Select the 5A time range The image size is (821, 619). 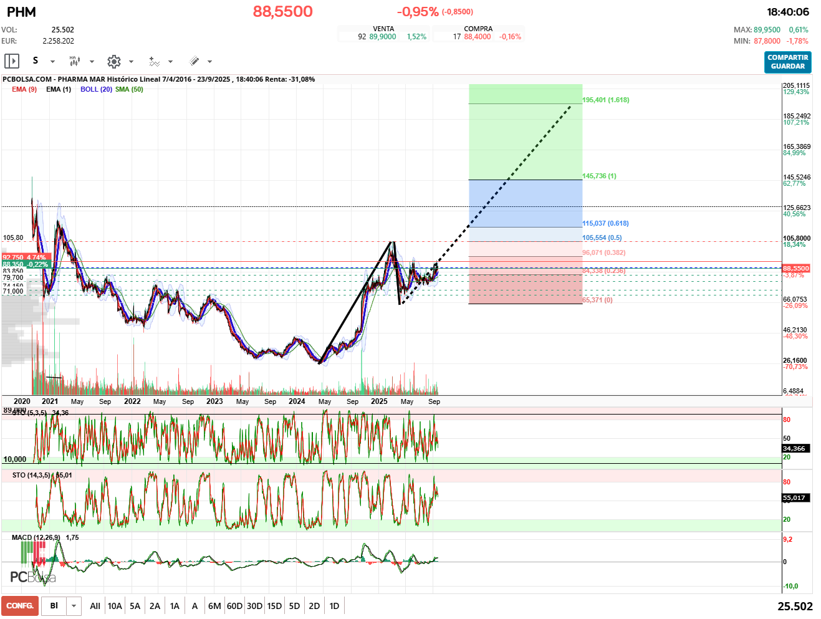(x=135, y=606)
